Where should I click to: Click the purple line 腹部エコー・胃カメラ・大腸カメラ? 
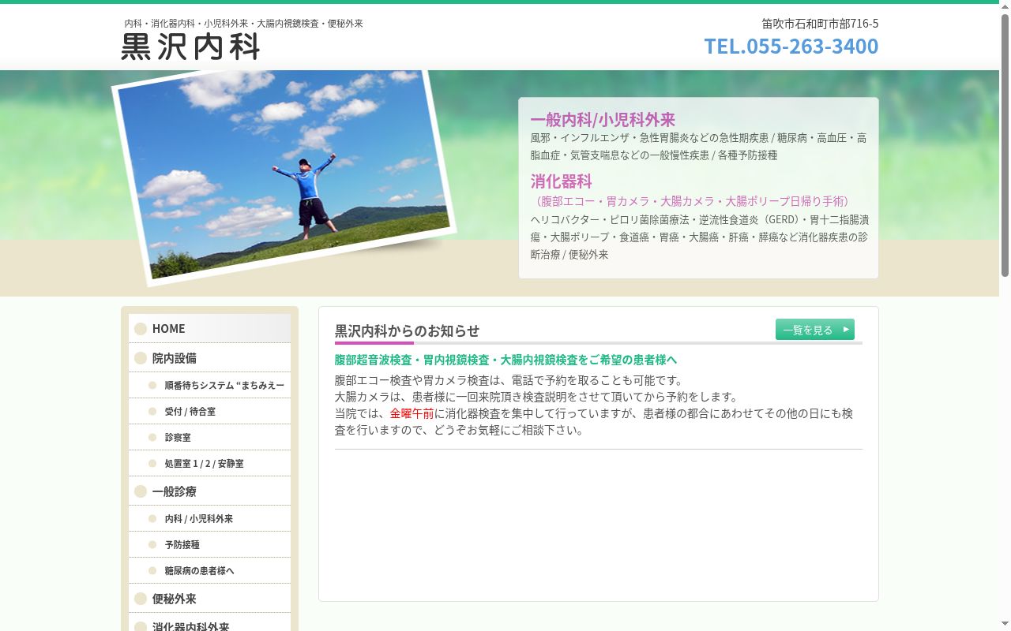point(693,201)
